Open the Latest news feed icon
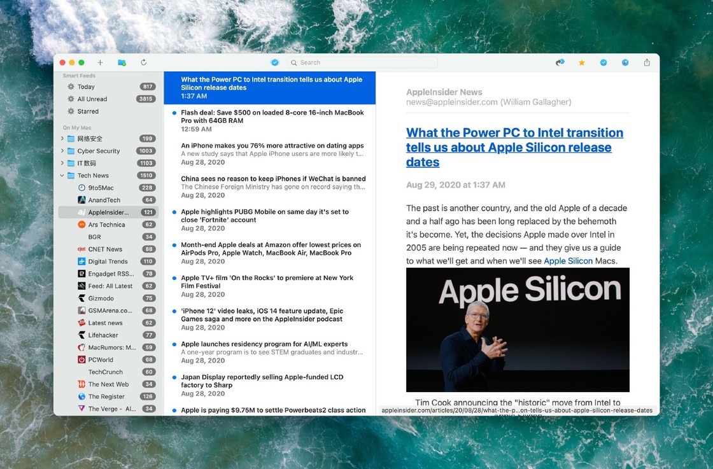The height and width of the screenshot is (469, 713). [x=82, y=323]
